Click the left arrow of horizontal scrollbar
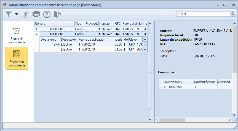This screenshot has height=131, width=238. point(157,120)
